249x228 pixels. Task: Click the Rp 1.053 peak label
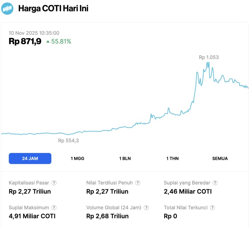point(209,57)
